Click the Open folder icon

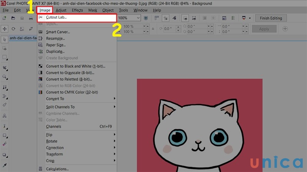(13, 18)
